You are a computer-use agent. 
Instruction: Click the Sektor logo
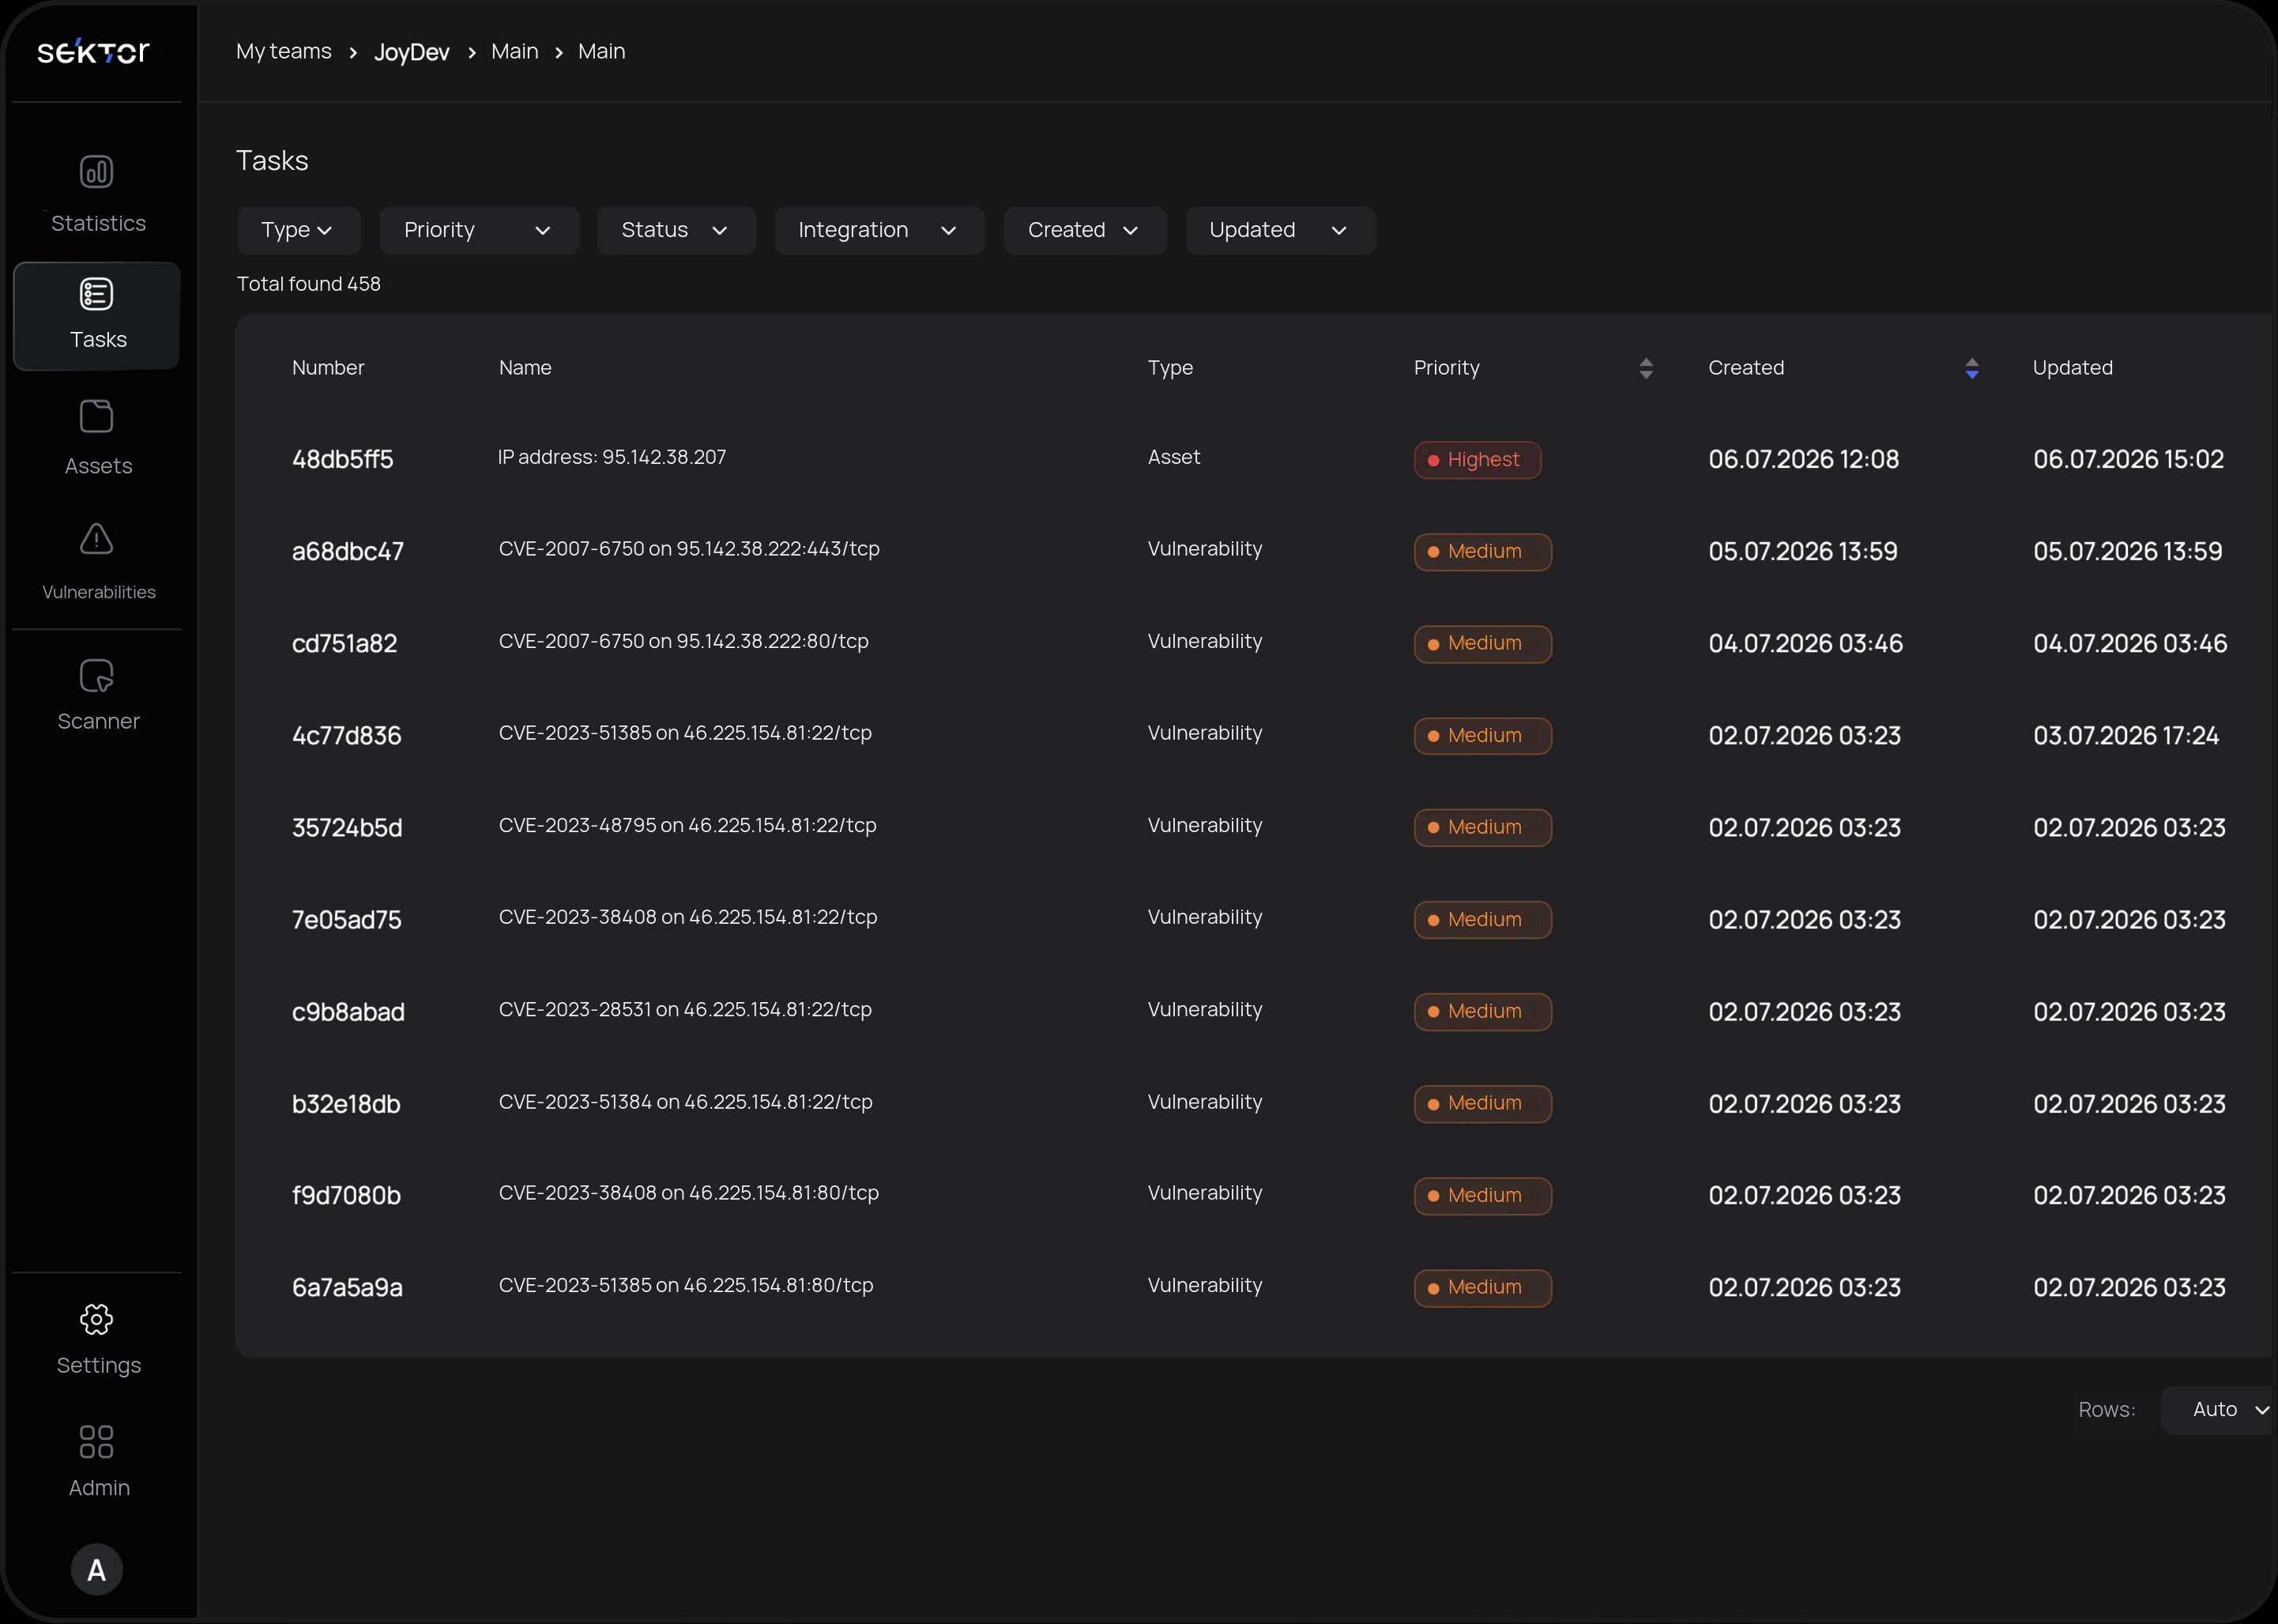click(93, 51)
